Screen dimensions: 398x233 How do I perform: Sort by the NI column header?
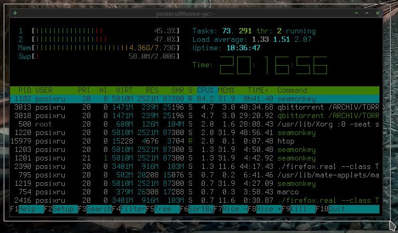[103, 90]
